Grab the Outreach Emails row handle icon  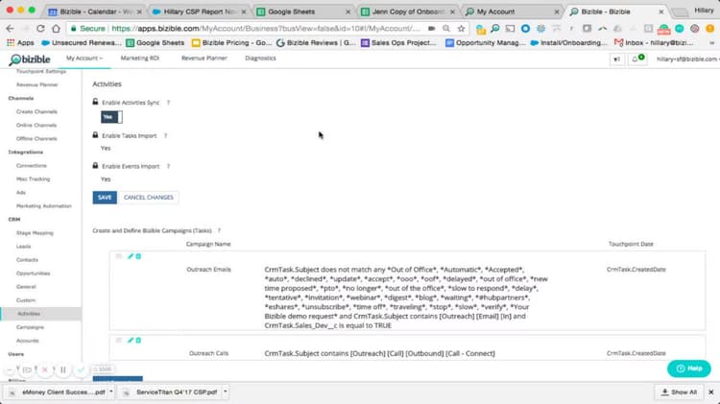[x=119, y=256]
